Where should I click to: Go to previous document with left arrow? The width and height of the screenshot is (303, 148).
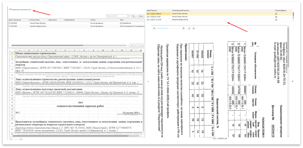coord(148,81)
